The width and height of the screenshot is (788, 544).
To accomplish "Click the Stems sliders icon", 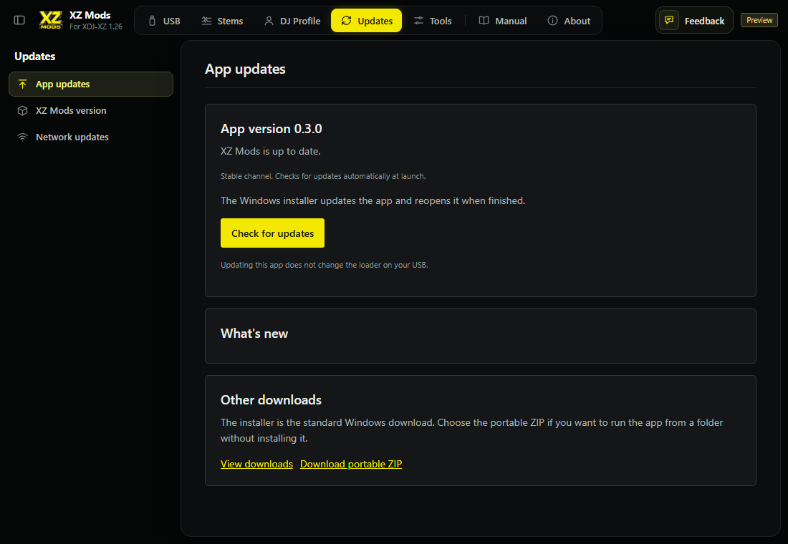I will coord(206,21).
